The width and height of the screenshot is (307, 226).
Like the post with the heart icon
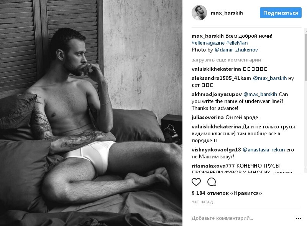click(x=196, y=182)
